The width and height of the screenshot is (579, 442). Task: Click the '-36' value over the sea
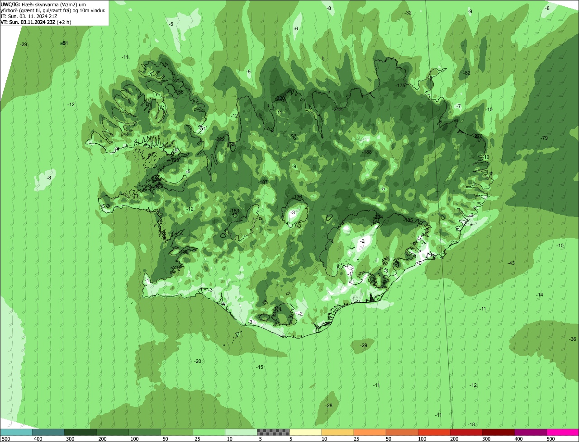573,339
